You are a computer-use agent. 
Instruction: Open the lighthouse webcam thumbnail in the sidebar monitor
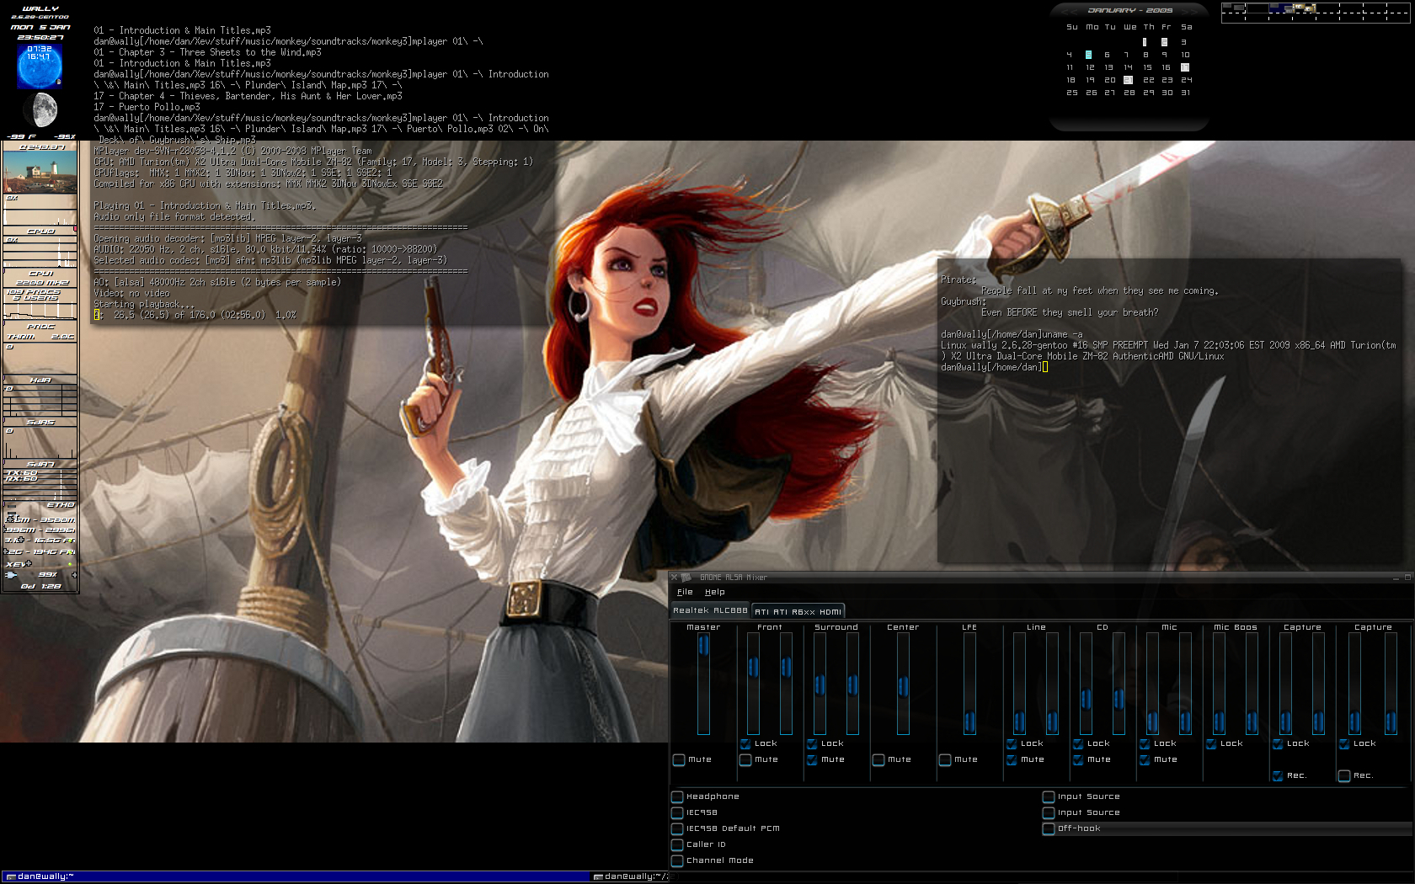[40, 172]
